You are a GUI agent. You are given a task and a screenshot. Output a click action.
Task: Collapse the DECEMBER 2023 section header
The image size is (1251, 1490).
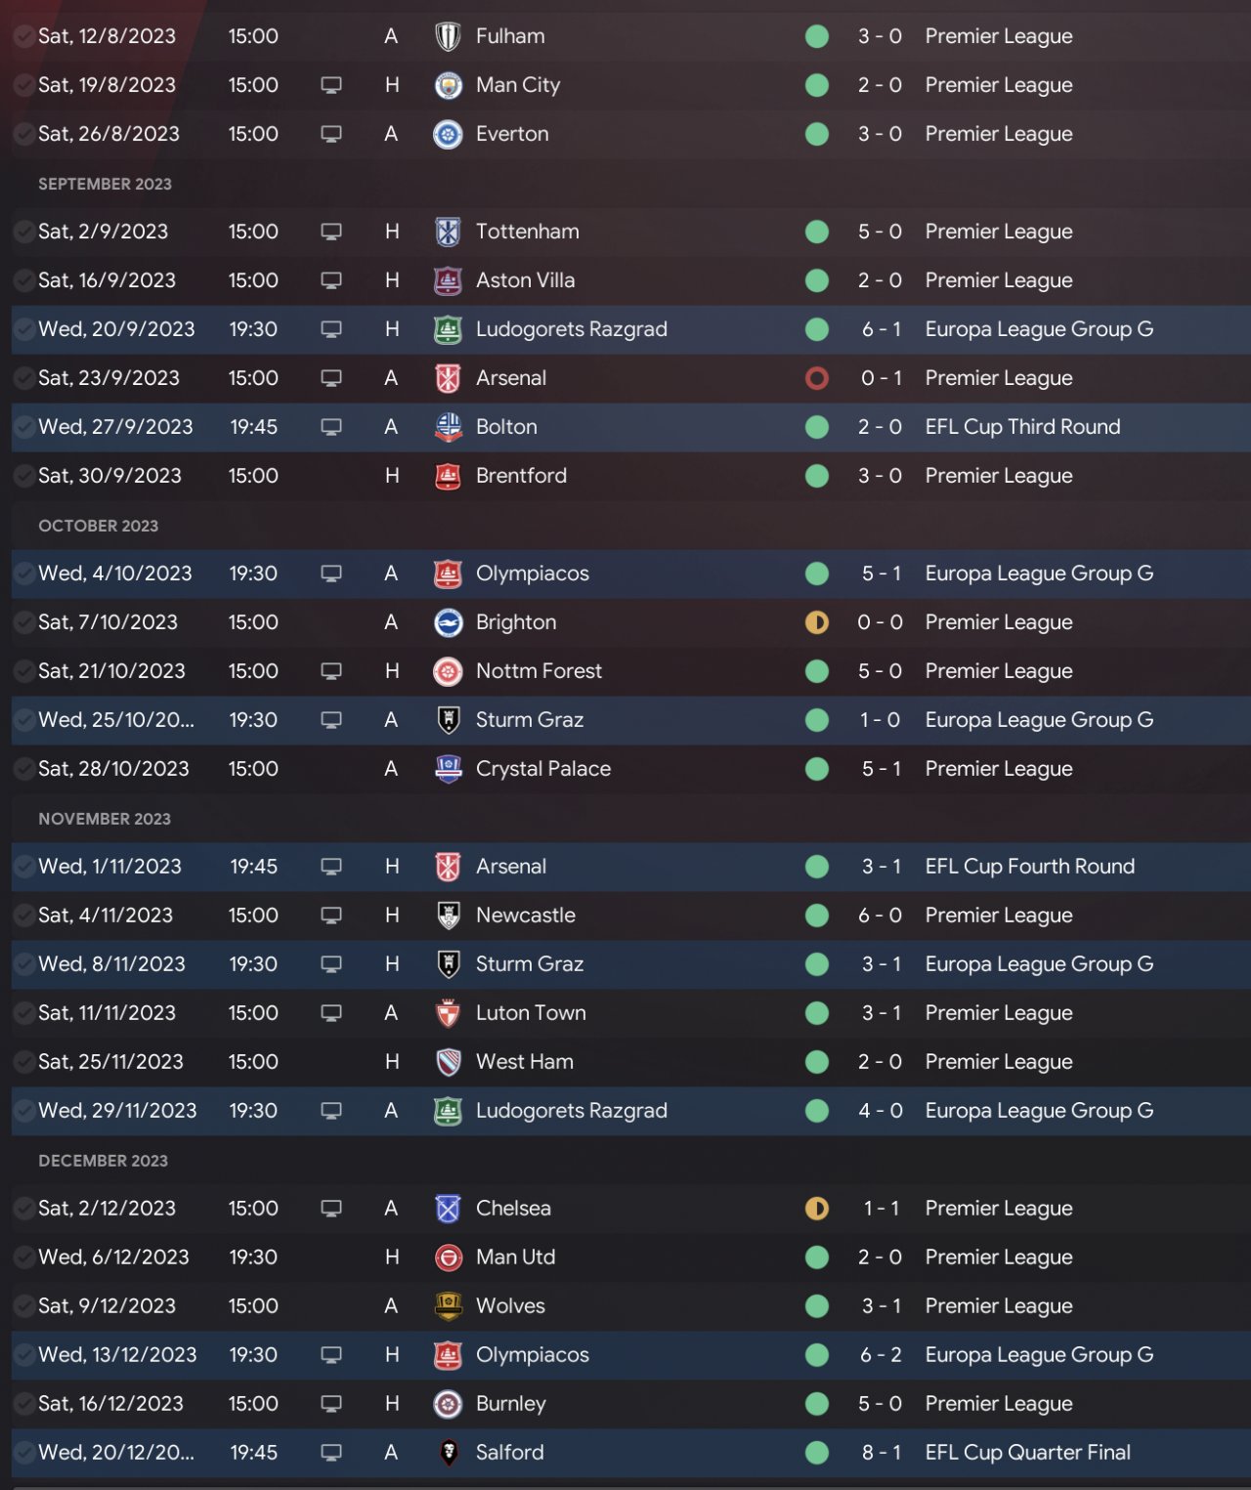[x=103, y=1161]
